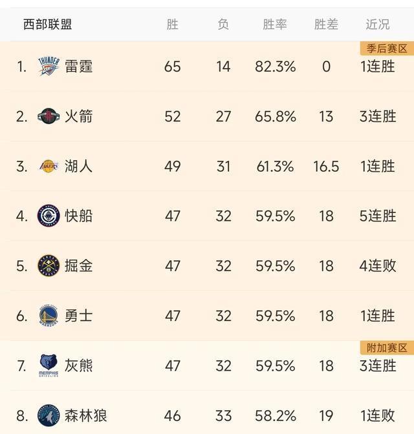
Task: Click the 胜率 column header
Action: (x=275, y=25)
